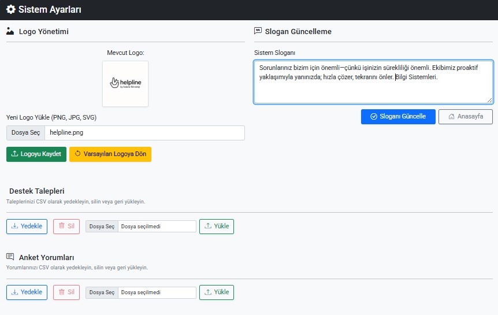Screen dimensions: 498x315
Task: Click the home icon in Anasayfa button
Action: point(451,116)
